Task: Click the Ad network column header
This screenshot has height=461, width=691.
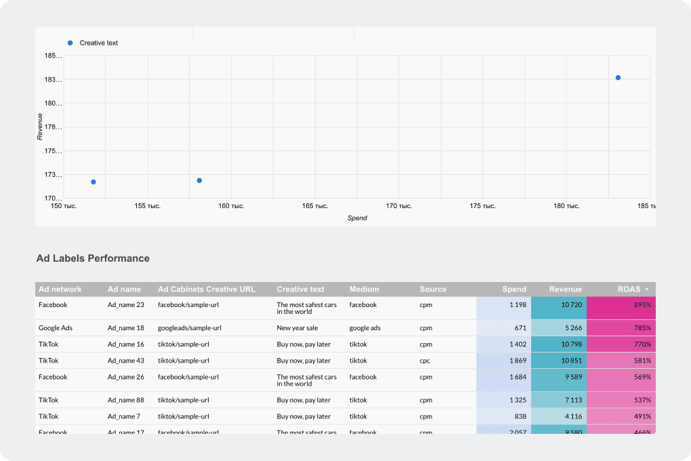Action: click(x=60, y=289)
